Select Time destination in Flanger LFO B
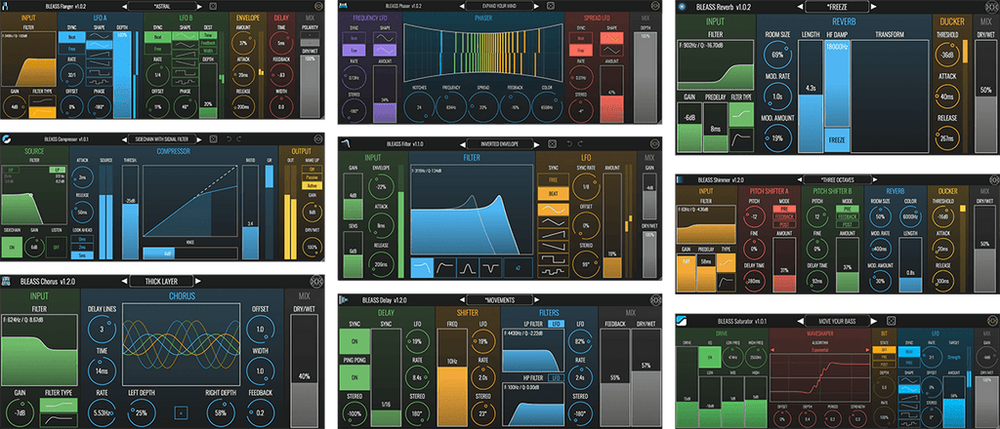 point(209,35)
